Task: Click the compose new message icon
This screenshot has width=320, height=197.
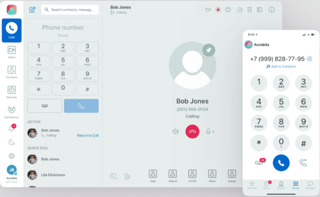Action: point(32,10)
